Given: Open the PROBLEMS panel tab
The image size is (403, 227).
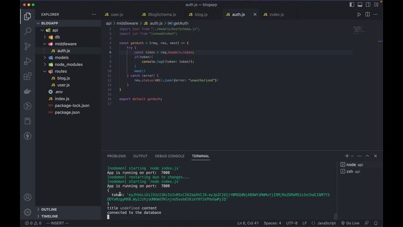Looking at the screenshot, I should tap(116, 156).
